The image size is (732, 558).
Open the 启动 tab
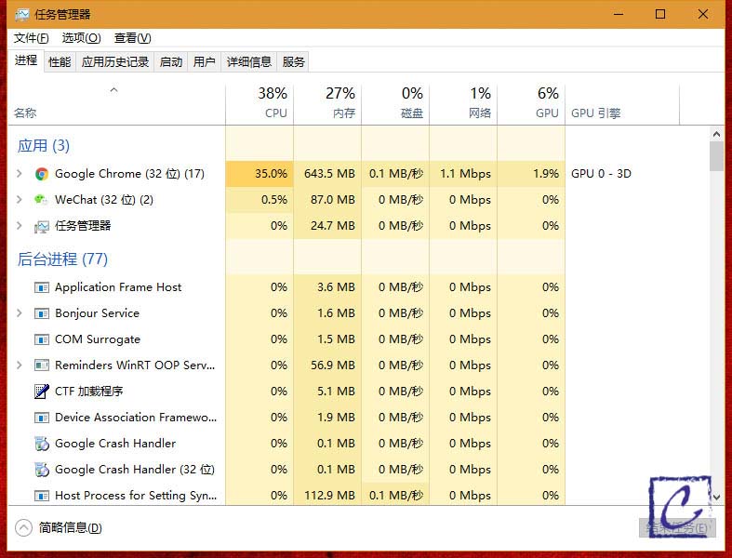tap(171, 62)
